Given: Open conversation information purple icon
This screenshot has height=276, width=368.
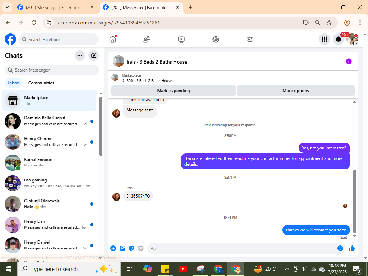Looking at the screenshot, I should (x=349, y=61).
